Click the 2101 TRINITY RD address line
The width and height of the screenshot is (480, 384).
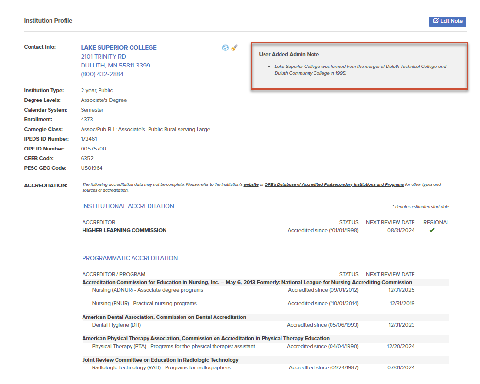[103, 57]
